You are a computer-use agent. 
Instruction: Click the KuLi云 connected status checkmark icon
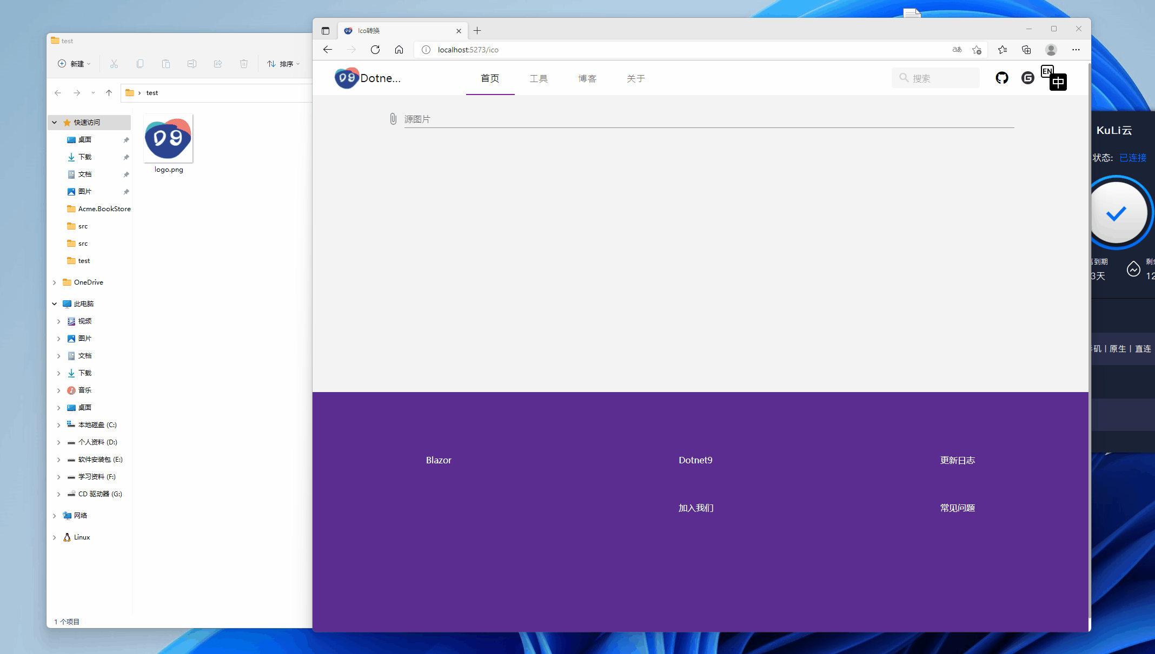pos(1119,212)
